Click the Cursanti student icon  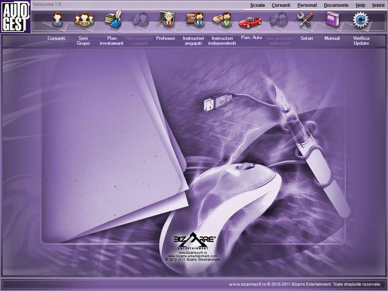[x=57, y=19]
